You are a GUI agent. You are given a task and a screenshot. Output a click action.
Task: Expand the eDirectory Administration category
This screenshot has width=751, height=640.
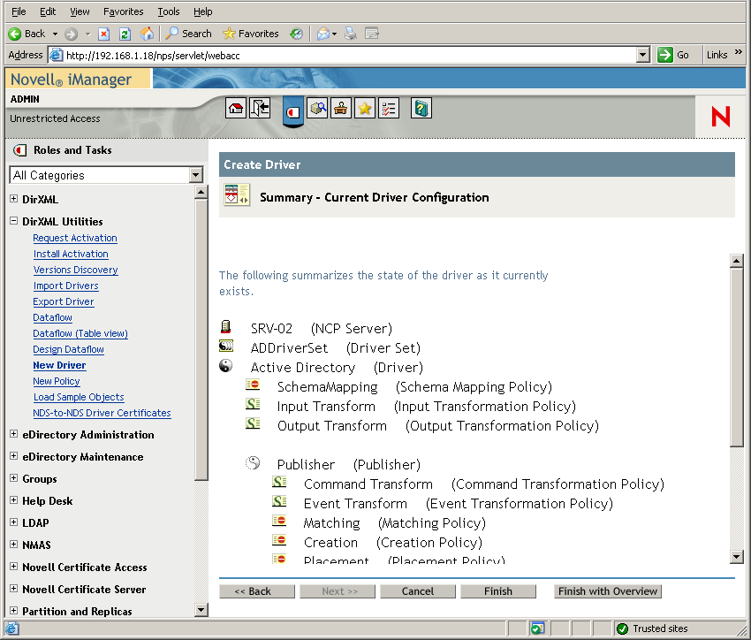pyautogui.click(x=14, y=435)
